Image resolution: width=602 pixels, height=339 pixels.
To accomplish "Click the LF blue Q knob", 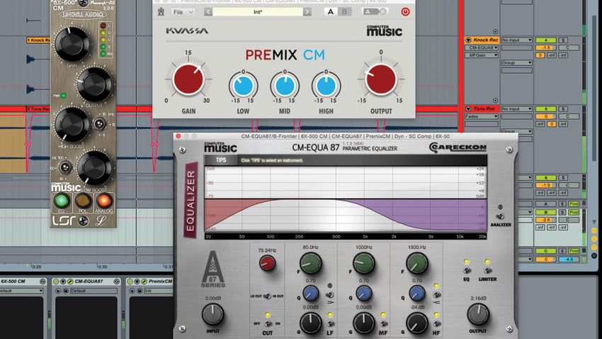I will [311, 294].
